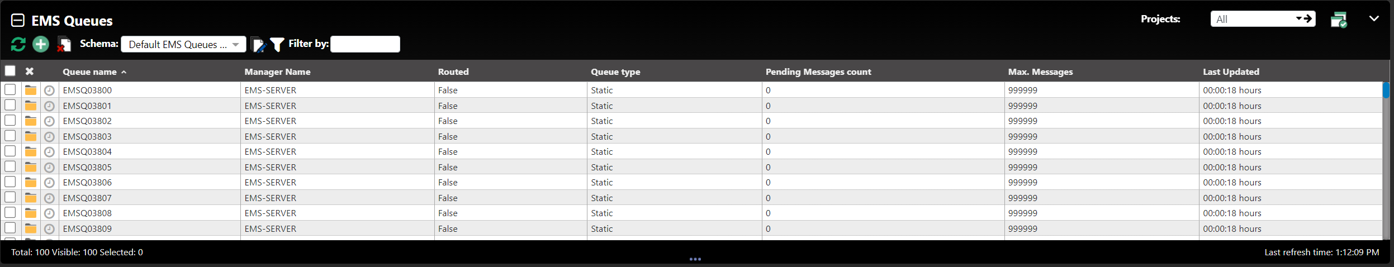This screenshot has width=1394, height=267.
Task: Click the clock history icon for EMSQ03804
Action: [x=49, y=152]
